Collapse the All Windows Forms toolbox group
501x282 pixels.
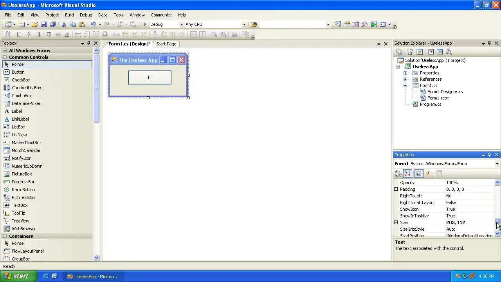click(5, 51)
